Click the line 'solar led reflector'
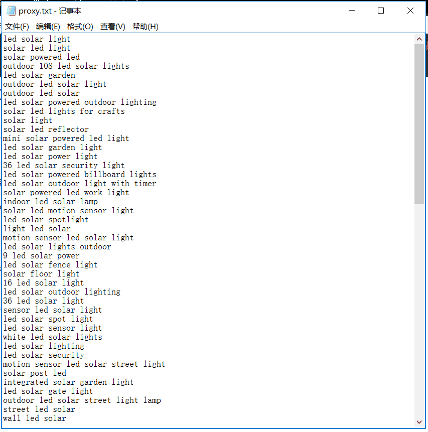 [46, 129]
